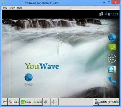Click Rotate (640x480) button

tap(106, 102)
